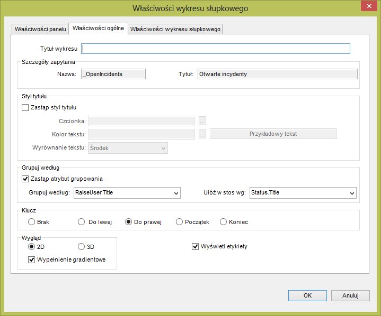Viewport: 381px width, 316px height.
Task: Open the Właściwości wykresu słupkowego tab
Action: coord(175,29)
